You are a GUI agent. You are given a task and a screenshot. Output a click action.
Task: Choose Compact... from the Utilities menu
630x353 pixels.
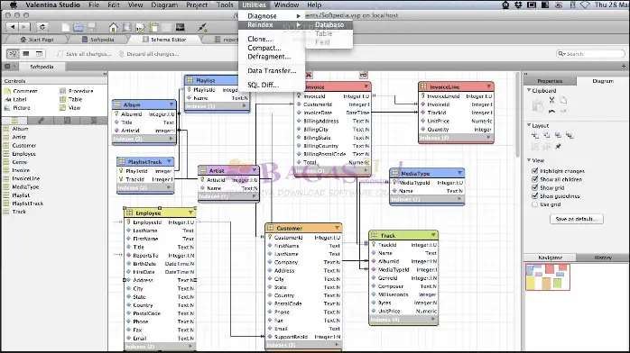pos(272,48)
